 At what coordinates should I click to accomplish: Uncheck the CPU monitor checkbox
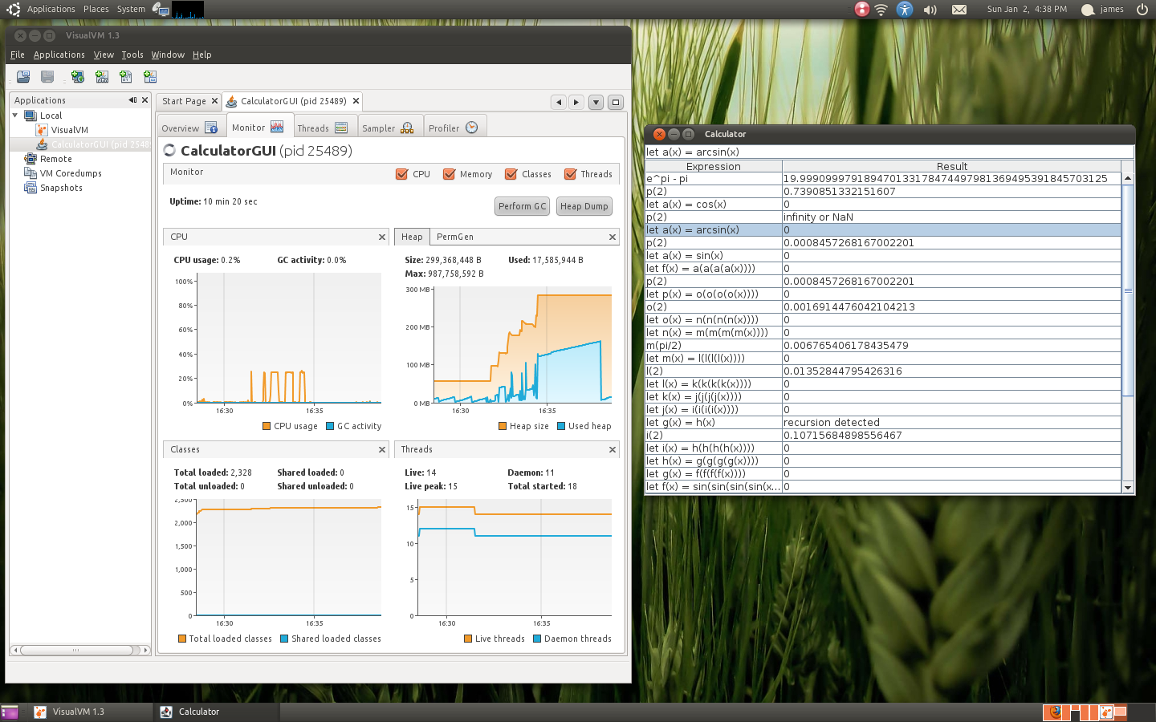pyautogui.click(x=402, y=174)
